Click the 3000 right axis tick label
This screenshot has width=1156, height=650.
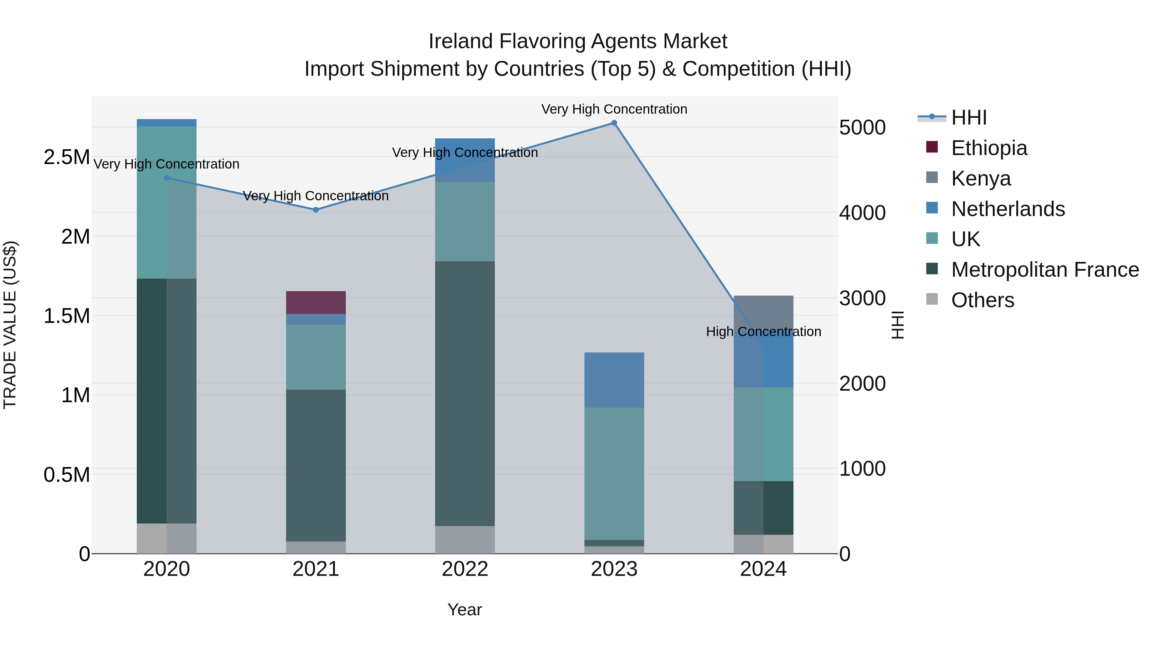point(863,298)
